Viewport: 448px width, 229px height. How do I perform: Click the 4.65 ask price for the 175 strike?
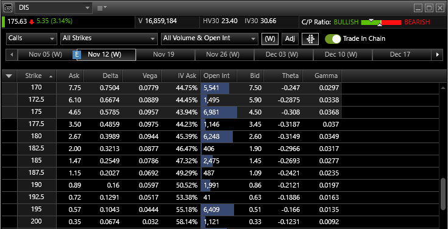click(75, 112)
